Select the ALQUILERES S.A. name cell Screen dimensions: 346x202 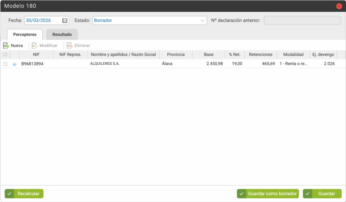coord(105,64)
